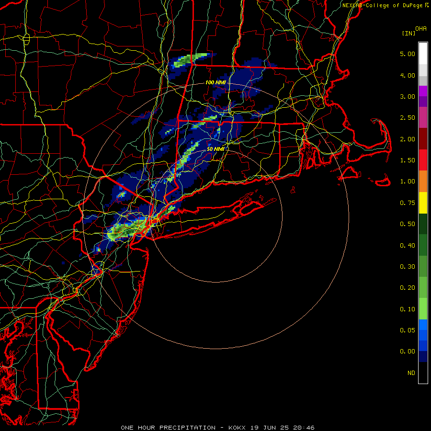The width and height of the screenshot is (431, 431).
Task: Pick the dark red legend swatch at 2.00
Action: (x=423, y=139)
